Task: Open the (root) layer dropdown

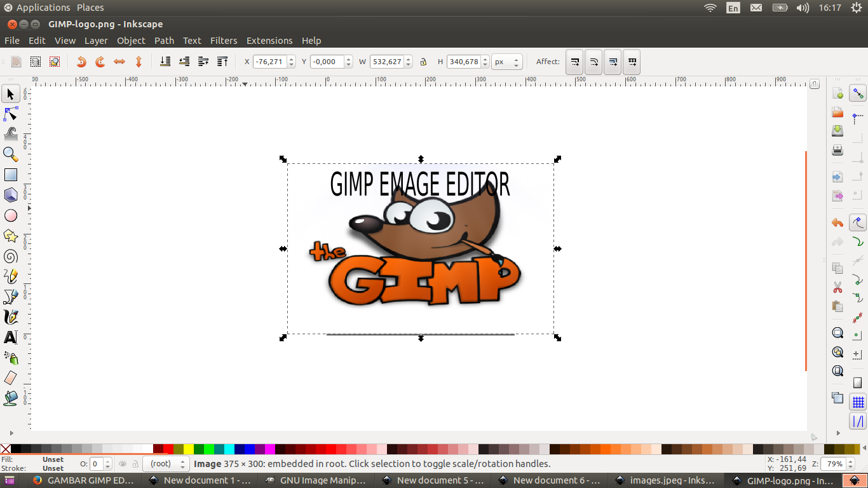Action: point(166,464)
